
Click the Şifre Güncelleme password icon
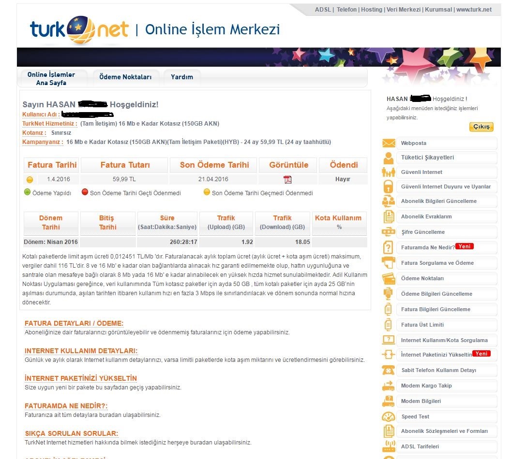tap(389, 232)
